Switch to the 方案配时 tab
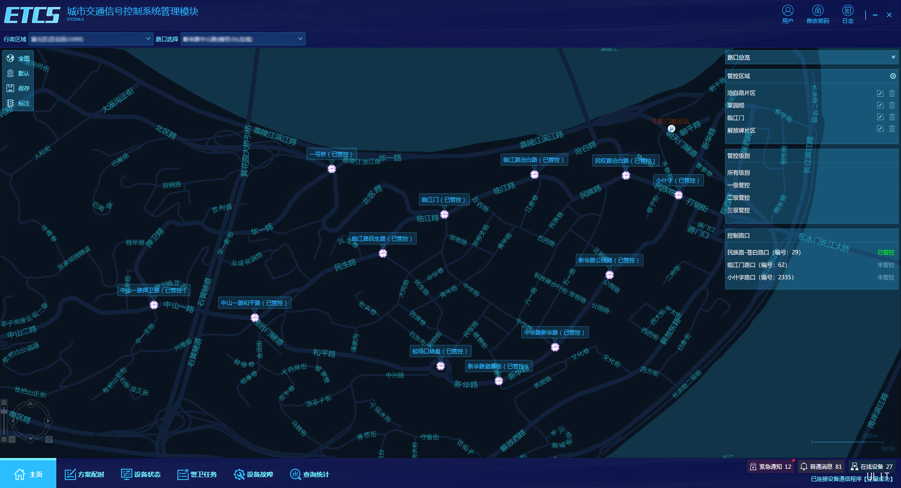The height and width of the screenshot is (488, 901). (84, 474)
